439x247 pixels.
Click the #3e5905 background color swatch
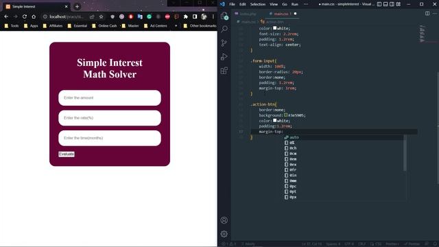click(286, 115)
